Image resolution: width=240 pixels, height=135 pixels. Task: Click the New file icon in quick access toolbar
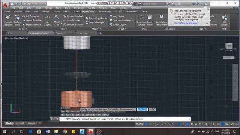(x=12, y=4)
